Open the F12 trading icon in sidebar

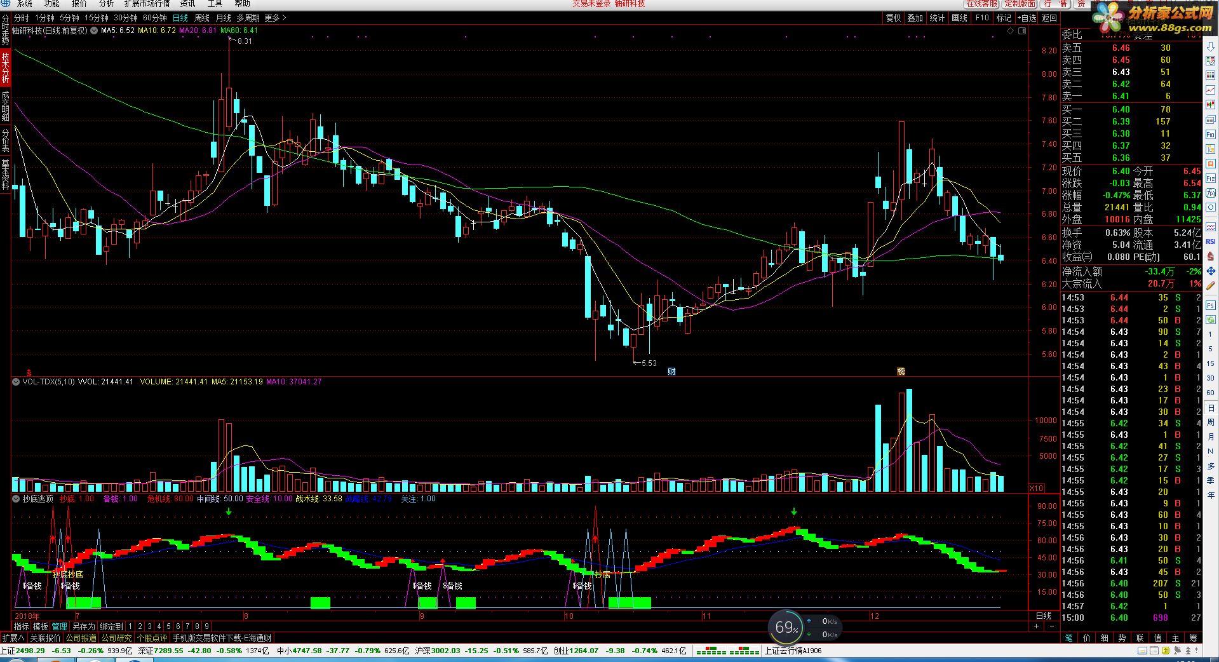[1211, 178]
